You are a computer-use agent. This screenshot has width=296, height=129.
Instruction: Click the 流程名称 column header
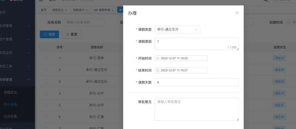coord(97,47)
